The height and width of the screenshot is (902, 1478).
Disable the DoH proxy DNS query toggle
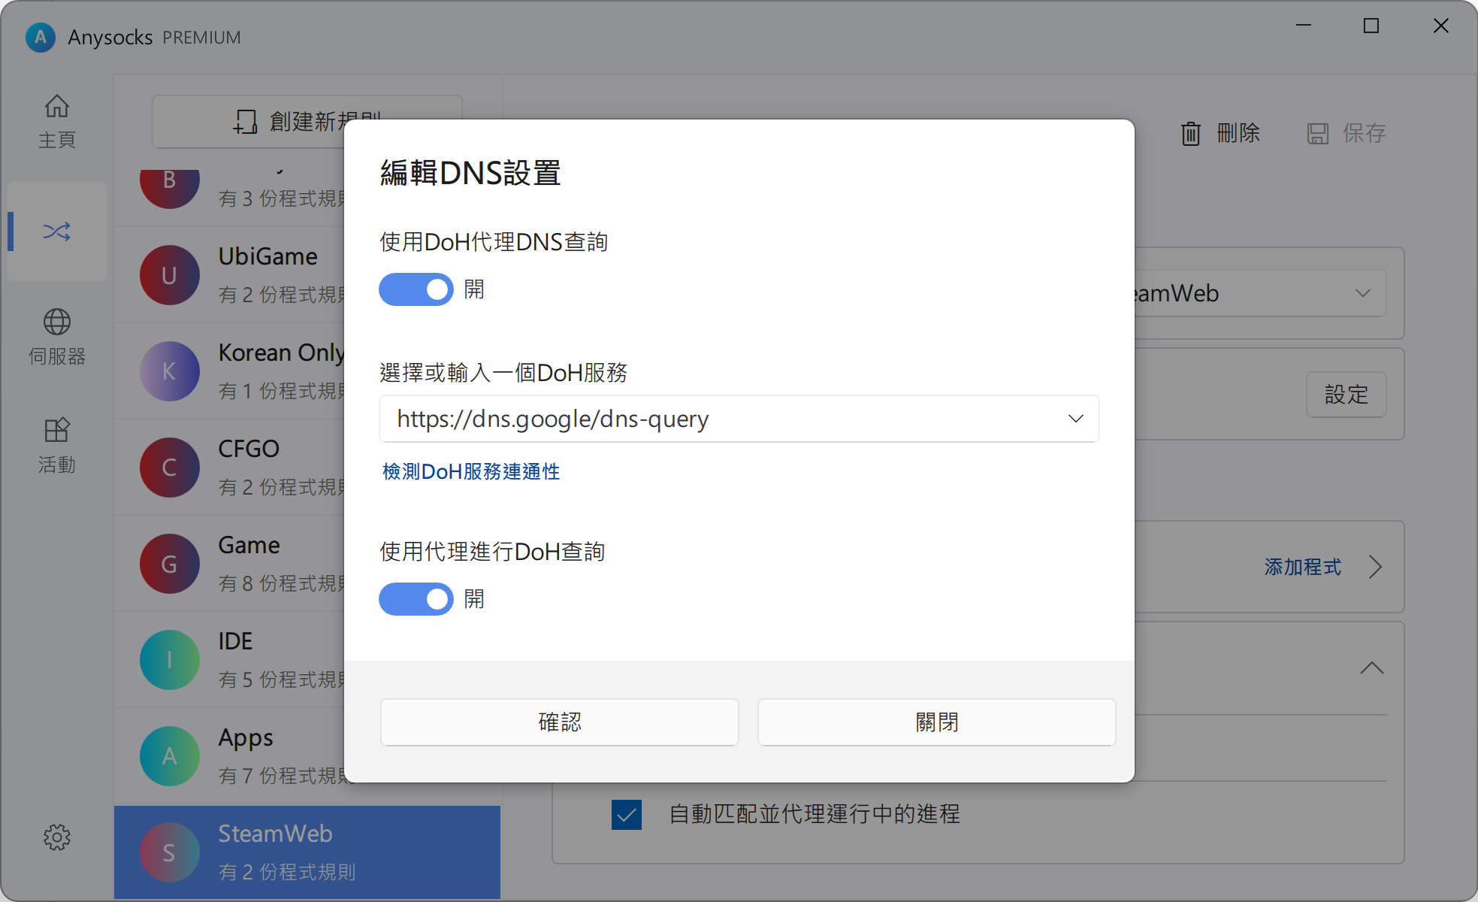416,289
